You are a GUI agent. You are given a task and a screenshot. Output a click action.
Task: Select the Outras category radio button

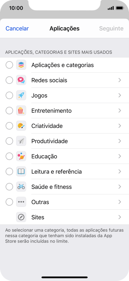pos(9,202)
